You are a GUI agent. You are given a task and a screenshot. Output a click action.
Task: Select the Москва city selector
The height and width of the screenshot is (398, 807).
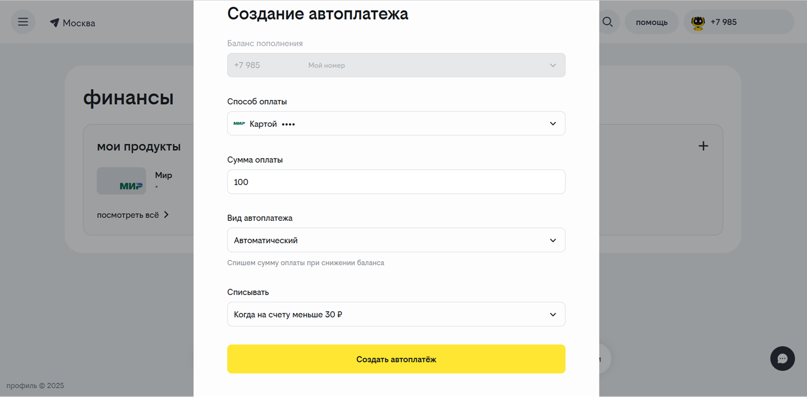click(79, 23)
